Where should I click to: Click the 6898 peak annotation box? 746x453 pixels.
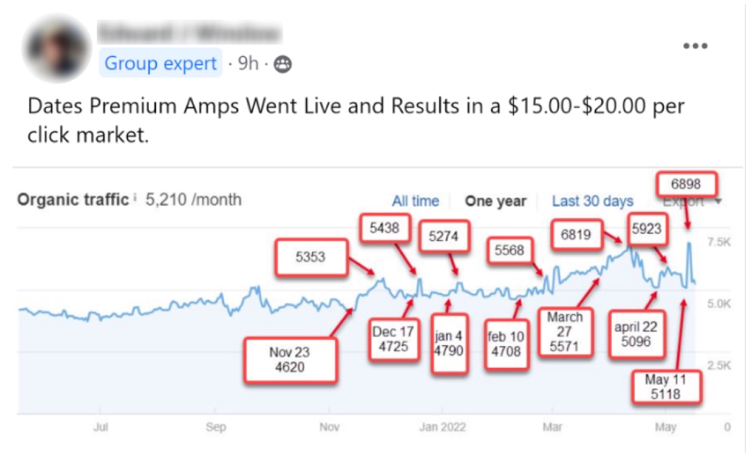coord(686,185)
